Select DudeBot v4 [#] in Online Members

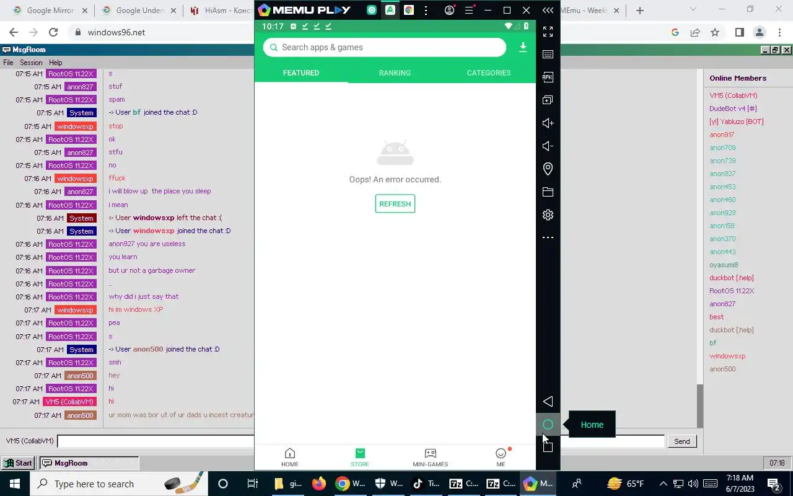(733, 108)
